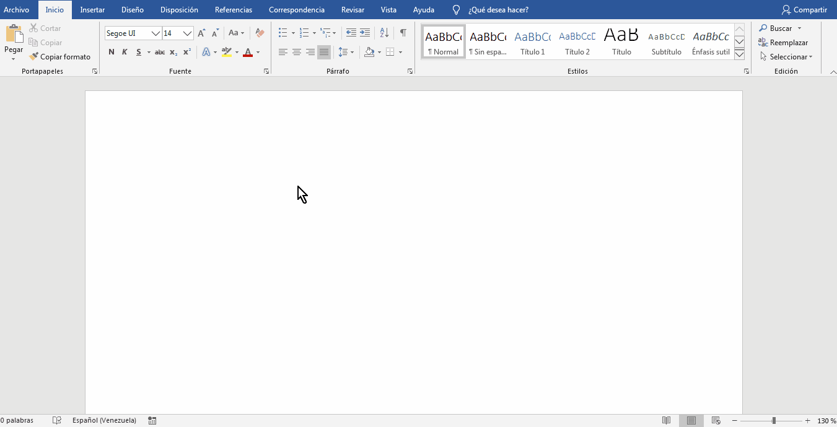Align text right
This screenshot has height=427, width=837.
click(310, 53)
